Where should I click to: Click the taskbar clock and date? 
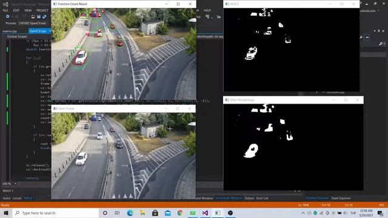point(366,213)
